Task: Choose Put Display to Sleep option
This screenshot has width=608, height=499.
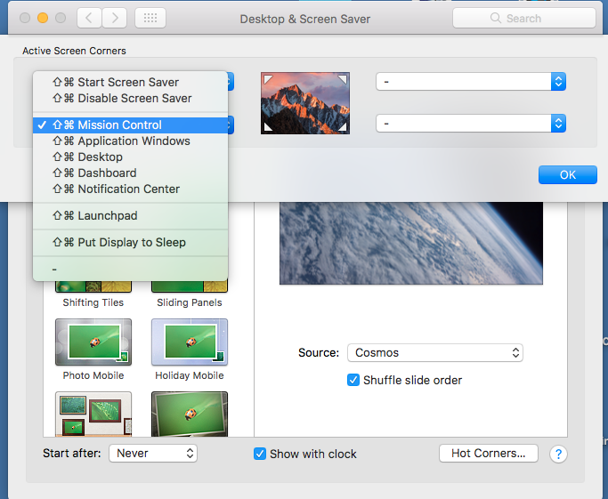Action: 131,242
